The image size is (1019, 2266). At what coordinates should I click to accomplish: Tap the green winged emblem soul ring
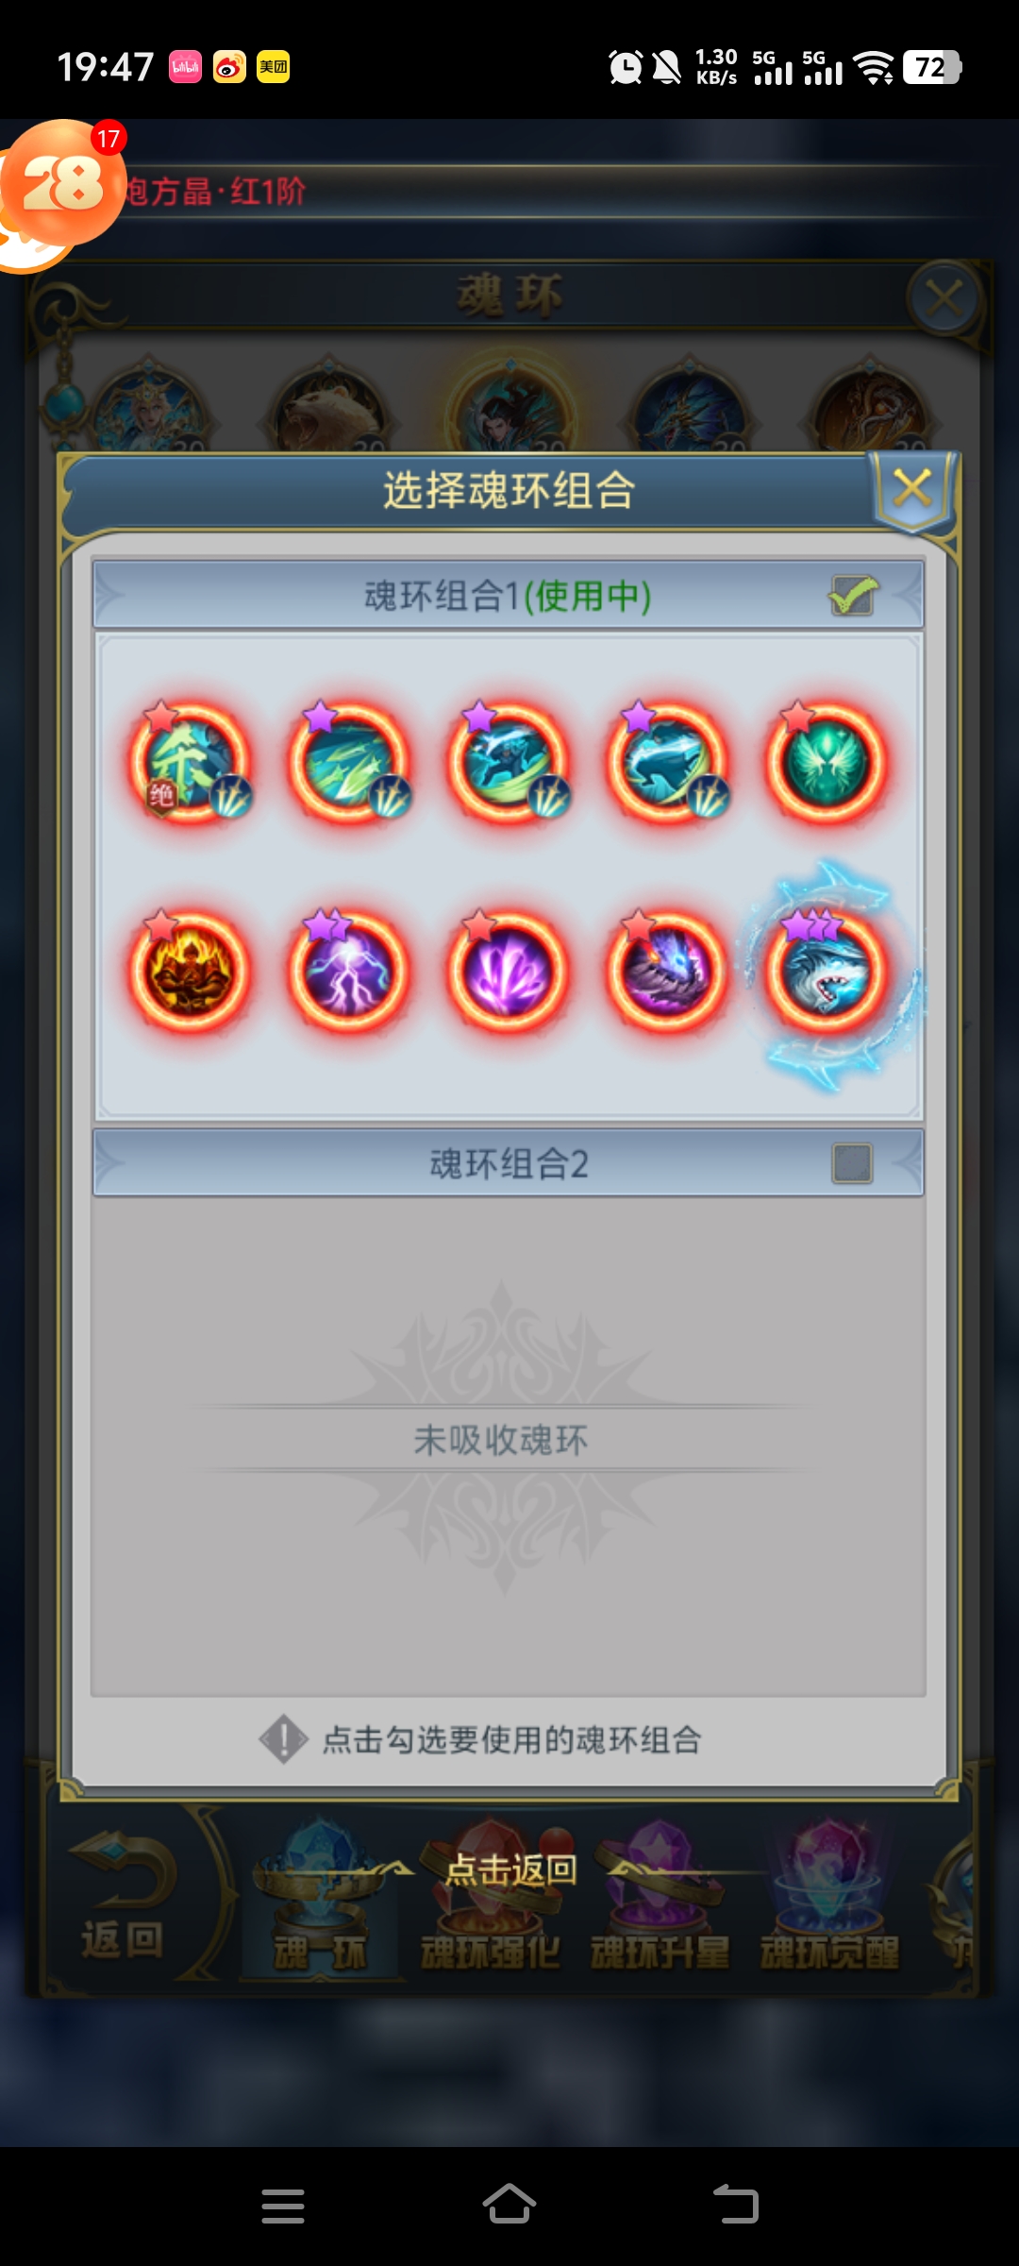[x=826, y=762]
